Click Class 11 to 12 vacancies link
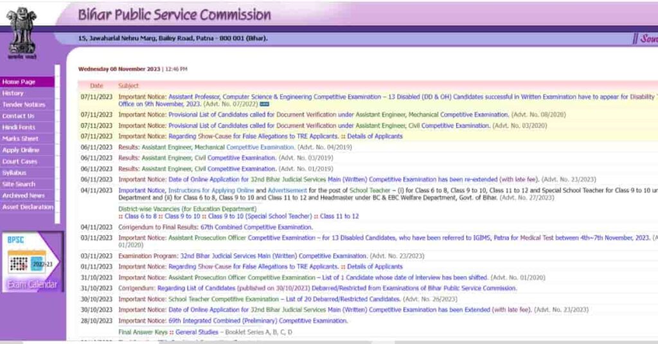 [x=339, y=216]
